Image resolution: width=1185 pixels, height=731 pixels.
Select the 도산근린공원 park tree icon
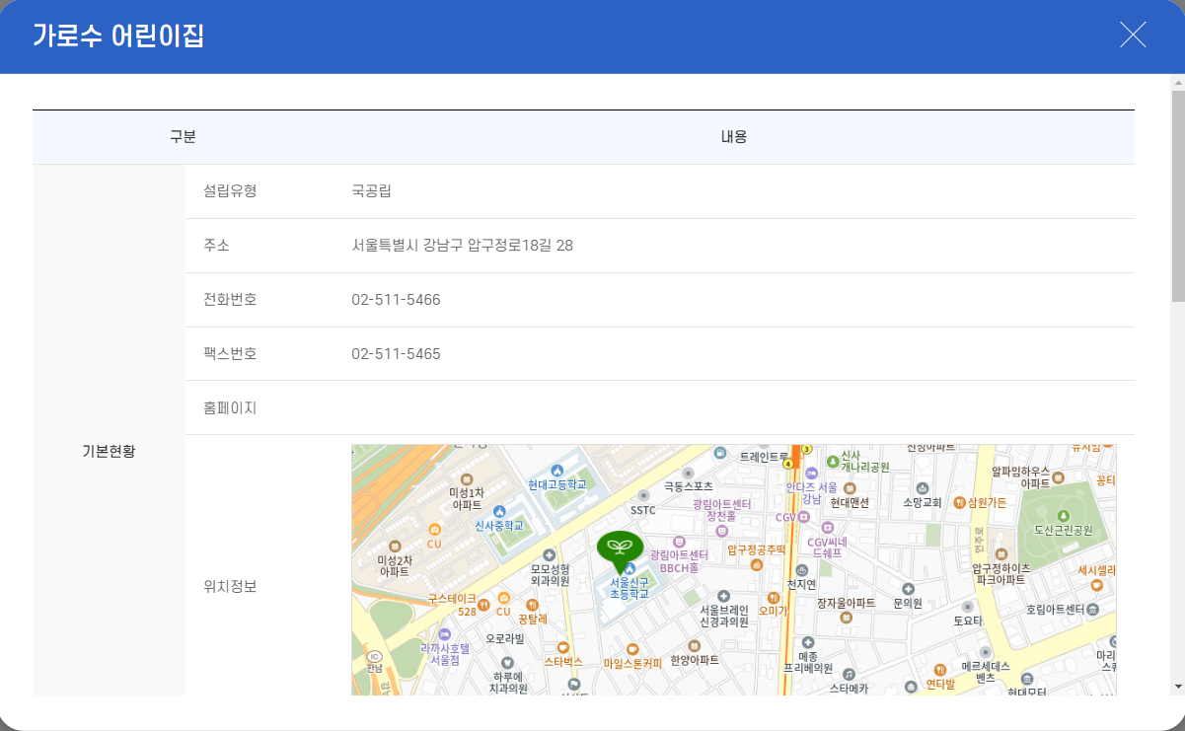point(1063,514)
